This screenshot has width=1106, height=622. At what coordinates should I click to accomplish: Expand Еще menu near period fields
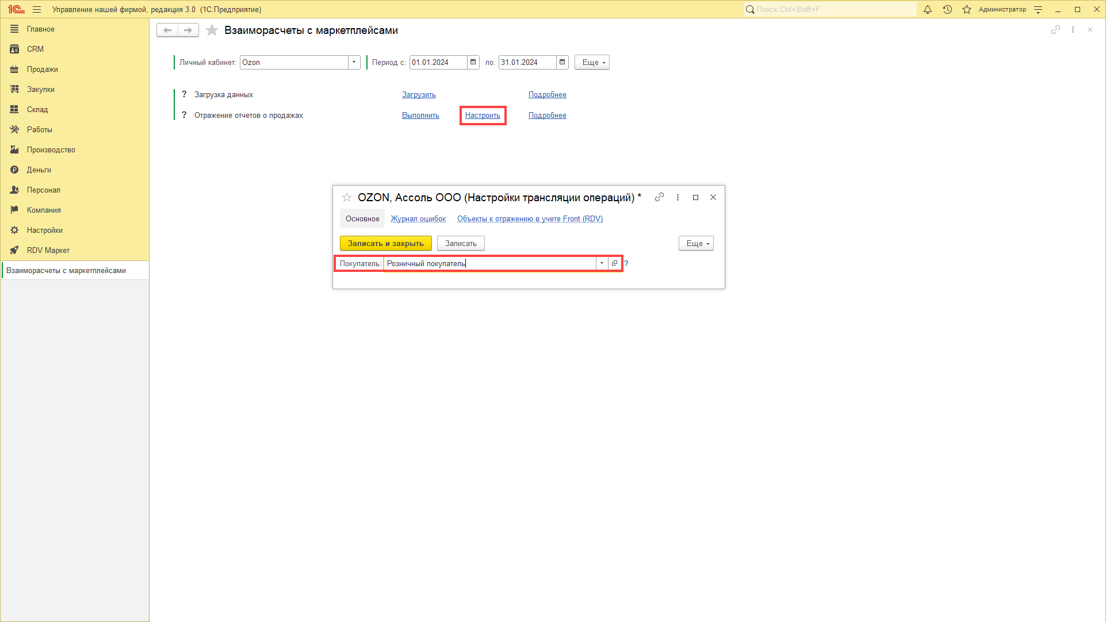[592, 62]
